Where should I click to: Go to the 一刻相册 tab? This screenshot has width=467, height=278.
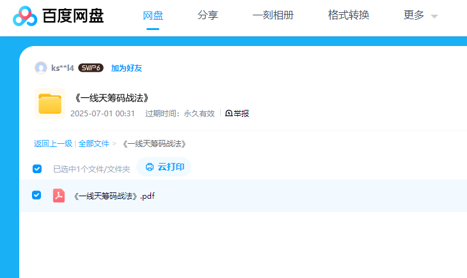pos(273,15)
